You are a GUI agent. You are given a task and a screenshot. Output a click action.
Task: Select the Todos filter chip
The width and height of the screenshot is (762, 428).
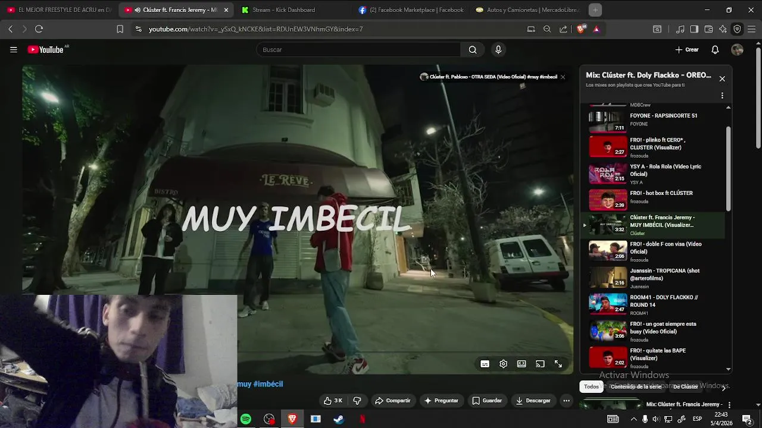point(591,386)
